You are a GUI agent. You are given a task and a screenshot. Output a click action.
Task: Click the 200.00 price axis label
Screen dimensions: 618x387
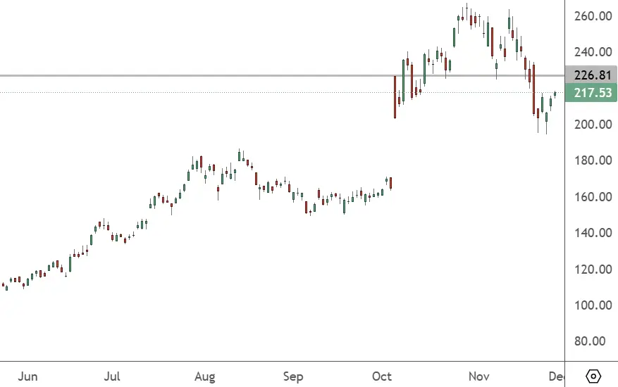(591, 125)
